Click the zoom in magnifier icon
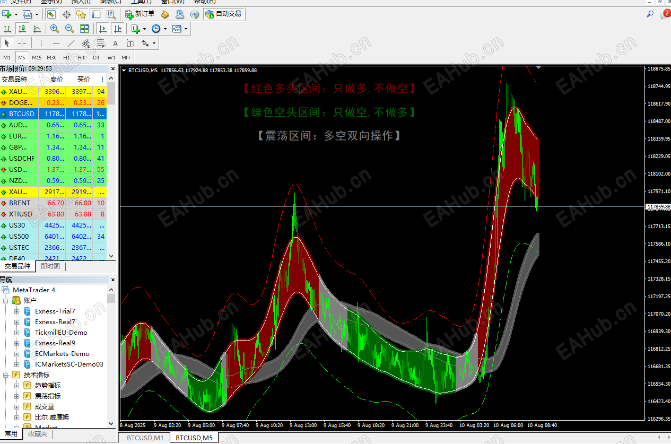This screenshot has height=444, width=671. (55, 29)
